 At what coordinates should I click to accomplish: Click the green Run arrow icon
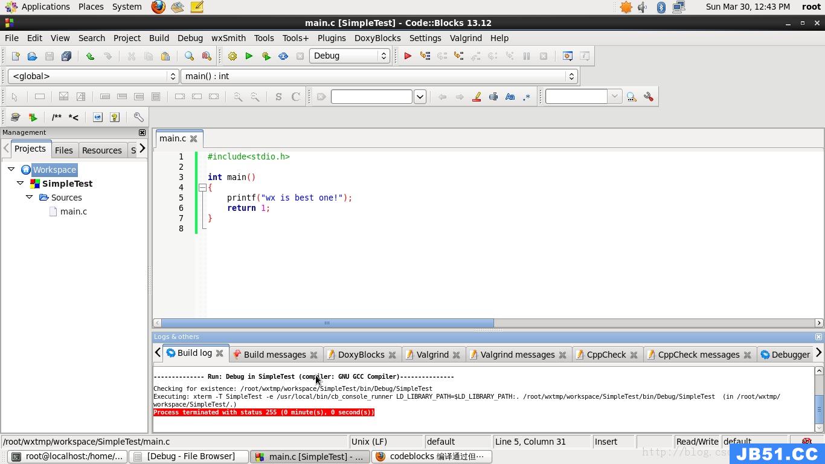(x=249, y=56)
